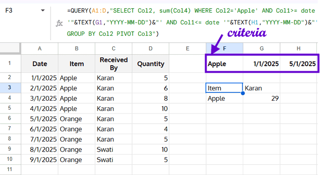
Task: Click selected cell F3 containing Item
Action: [x=224, y=88]
